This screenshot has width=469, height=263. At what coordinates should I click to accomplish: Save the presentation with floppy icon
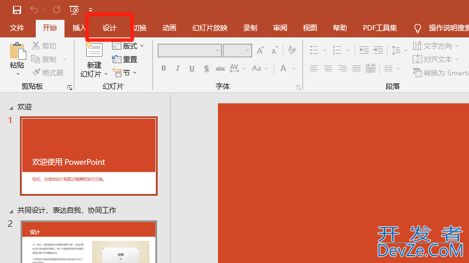[17, 10]
